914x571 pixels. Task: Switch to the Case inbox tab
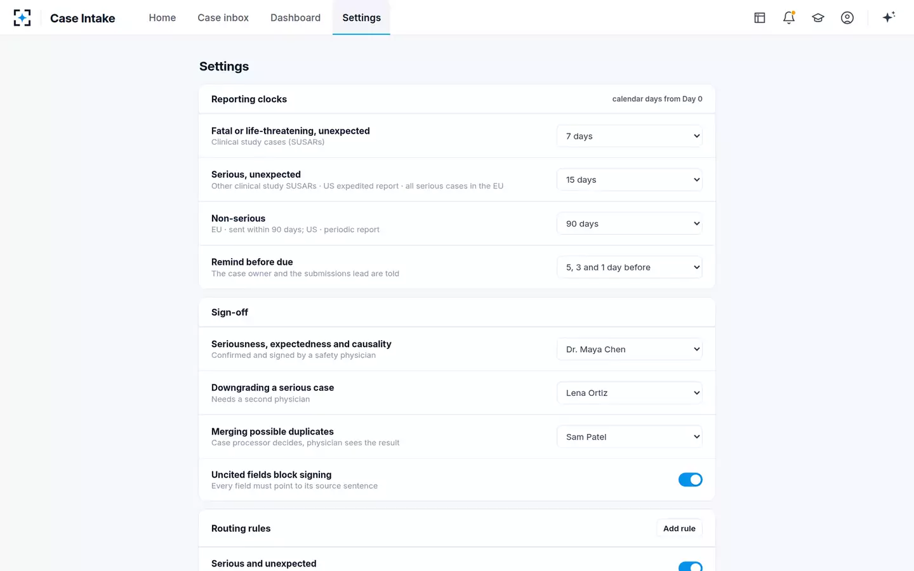point(223,18)
